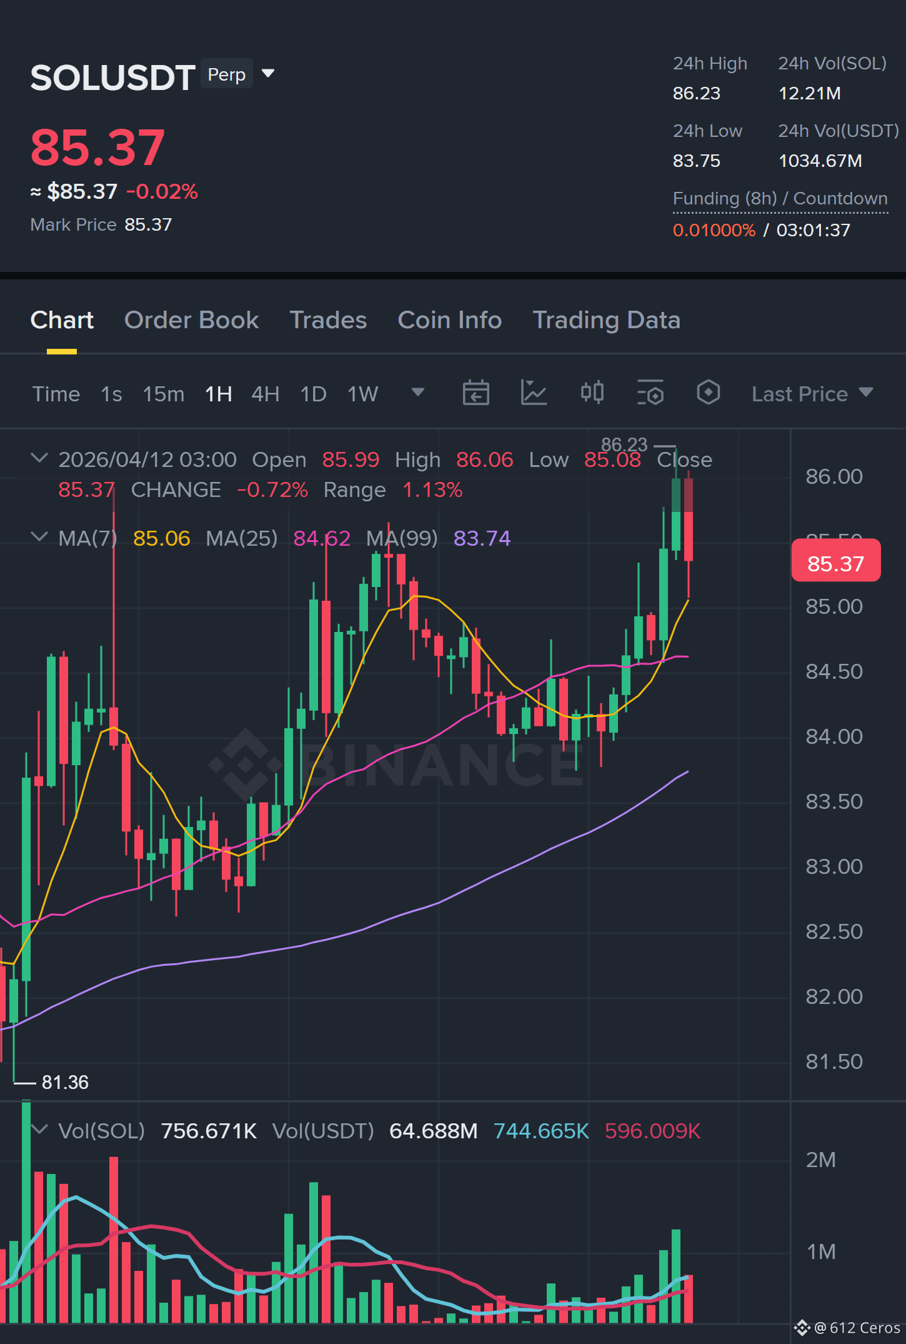The width and height of the screenshot is (906, 1344).
Task: Switch chart style with candlestick icon
Action: pyautogui.click(x=592, y=393)
